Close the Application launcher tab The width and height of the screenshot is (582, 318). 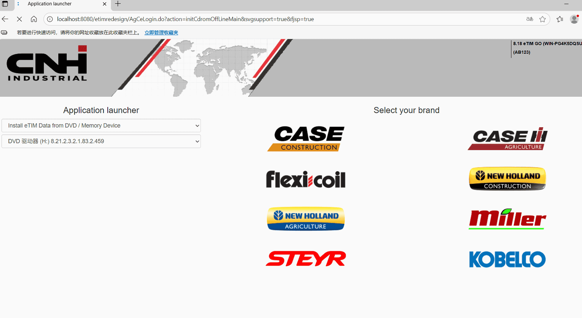click(x=105, y=4)
